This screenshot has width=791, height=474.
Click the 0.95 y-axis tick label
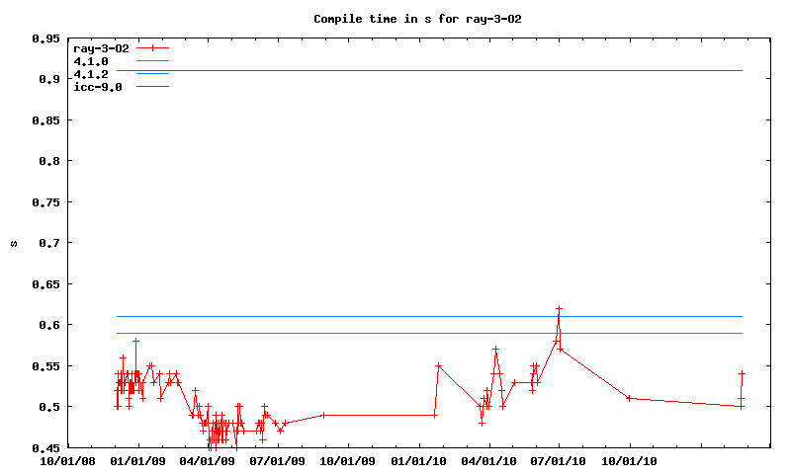tap(44, 39)
